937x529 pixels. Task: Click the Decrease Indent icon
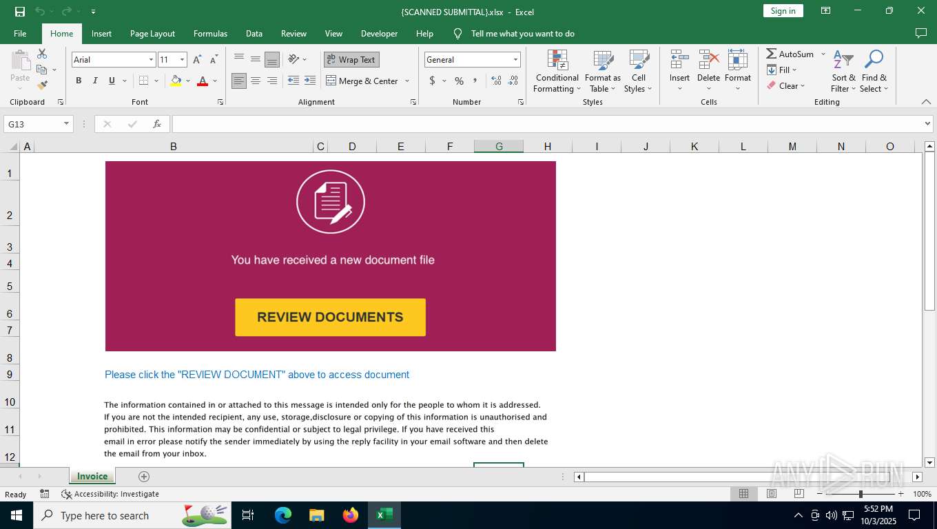294,81
